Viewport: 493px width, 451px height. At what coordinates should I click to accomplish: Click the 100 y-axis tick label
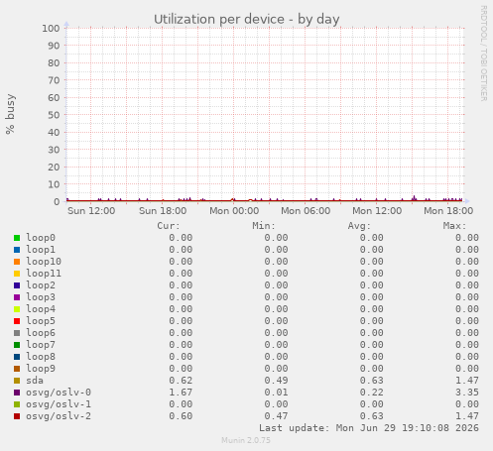click(x=51, y=28)
